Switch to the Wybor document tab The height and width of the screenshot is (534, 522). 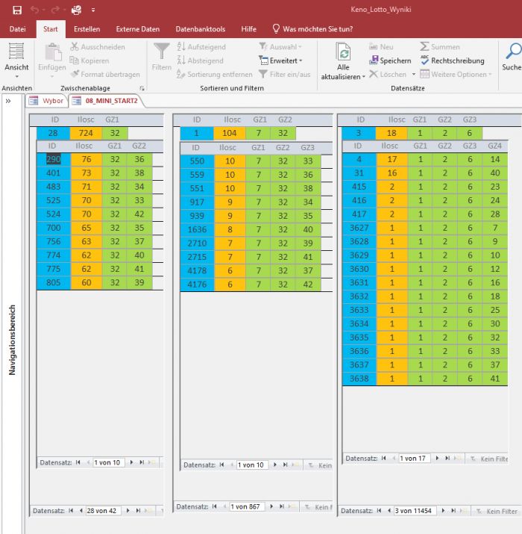pyautogui.click(x=46, y=101)
